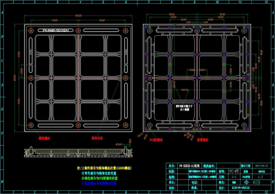Viewport: 275px width, 194px height.
Task: Select the bottom-left screw hole of left view
Action: tap(30, 125)
